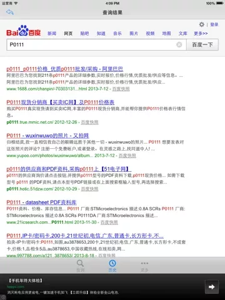225x300 pixels.
Task: Click the www.21icsearch.com URL text
Action: pyautogui.click(x=40, y=222)
